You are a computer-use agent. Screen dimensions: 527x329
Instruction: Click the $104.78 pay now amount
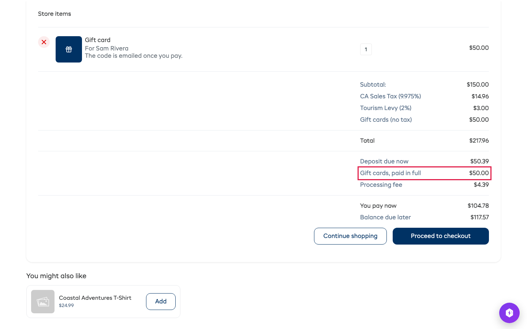coord(478,206)
